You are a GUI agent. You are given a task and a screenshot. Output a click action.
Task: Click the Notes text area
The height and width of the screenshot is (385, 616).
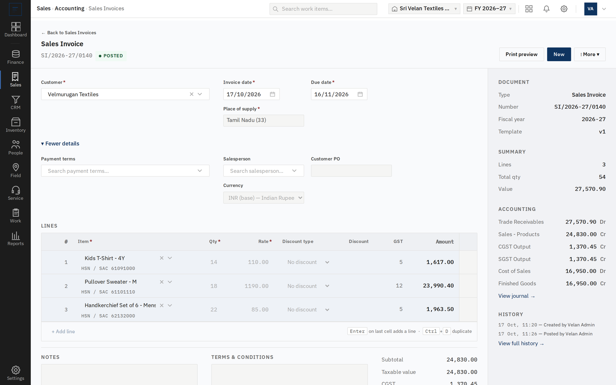pyautogui.click(x=119, y=375)
